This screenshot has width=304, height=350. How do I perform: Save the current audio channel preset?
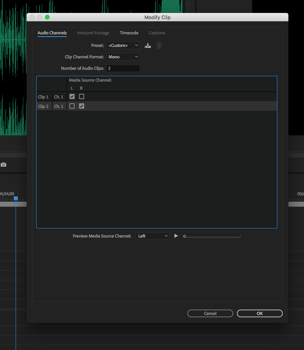pyautogui.click(x=148, y=45)
